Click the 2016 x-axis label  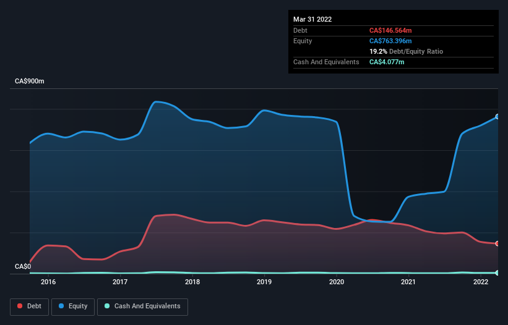(48, 282)
